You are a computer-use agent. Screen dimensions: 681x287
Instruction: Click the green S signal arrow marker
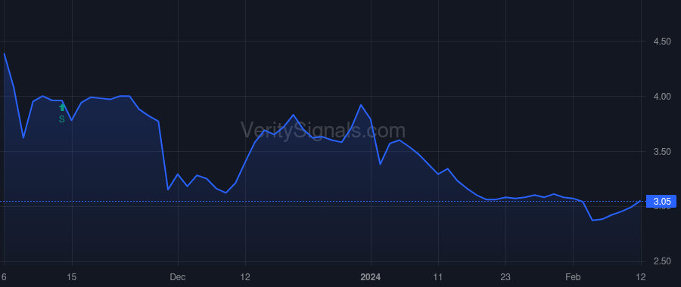click(x=62, y=108)
